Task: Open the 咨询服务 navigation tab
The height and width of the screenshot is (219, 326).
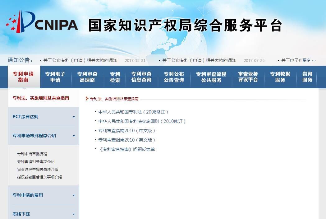Action: (x=307, y=77)
